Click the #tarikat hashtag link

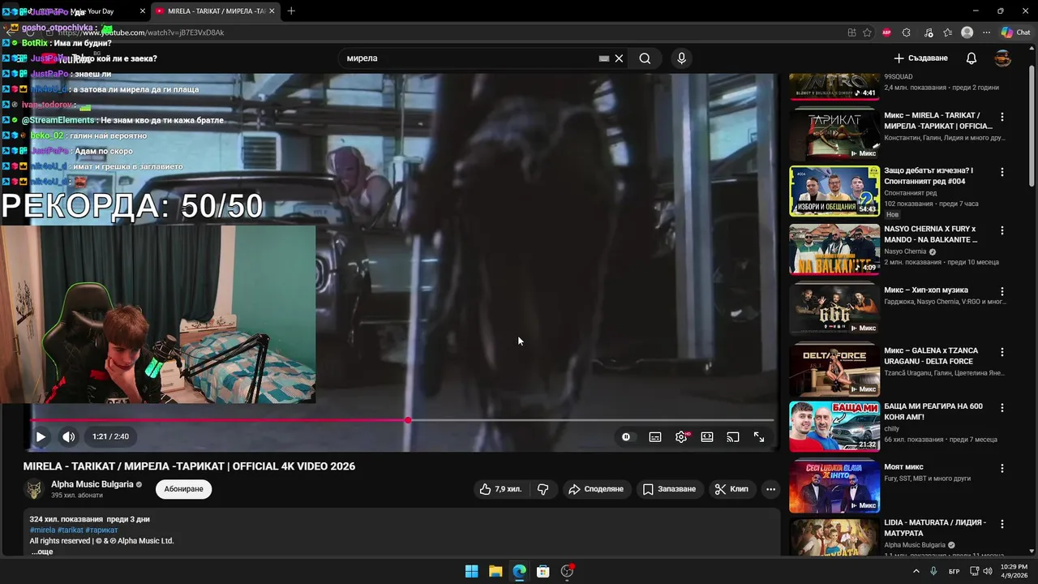[x=69, y=530]
